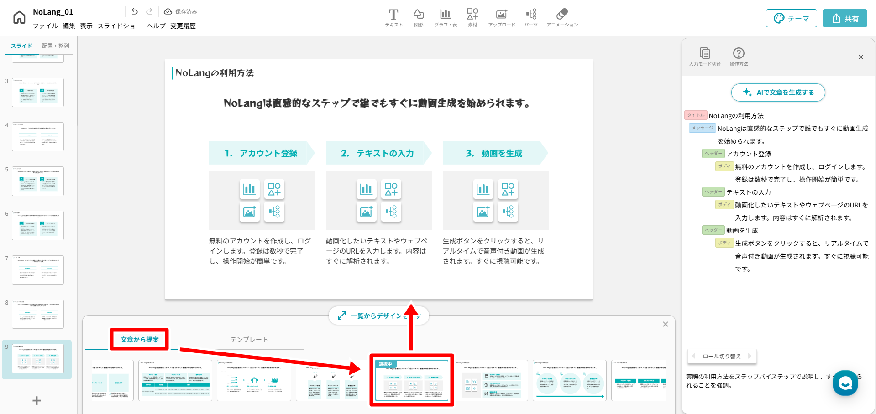
Task: Open the パーツ tool
Action: [531, 18]
